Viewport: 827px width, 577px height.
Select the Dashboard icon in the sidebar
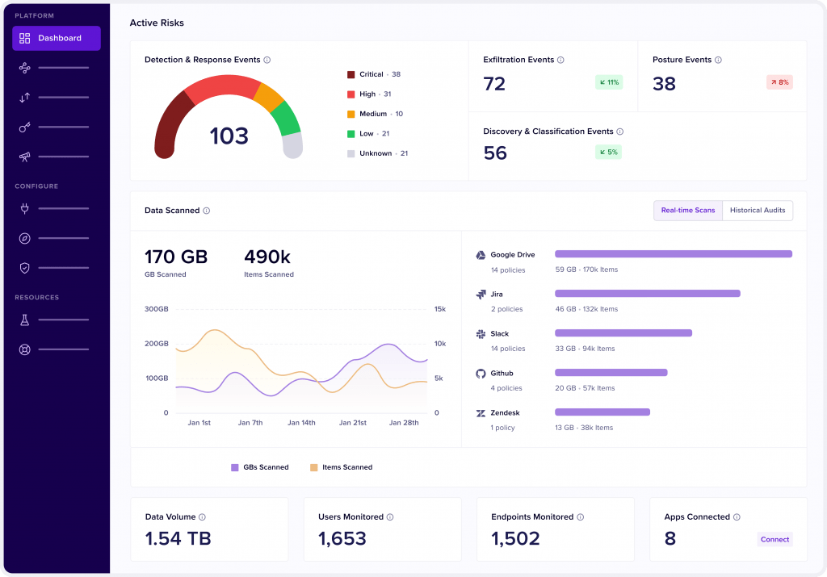(24, 38)
